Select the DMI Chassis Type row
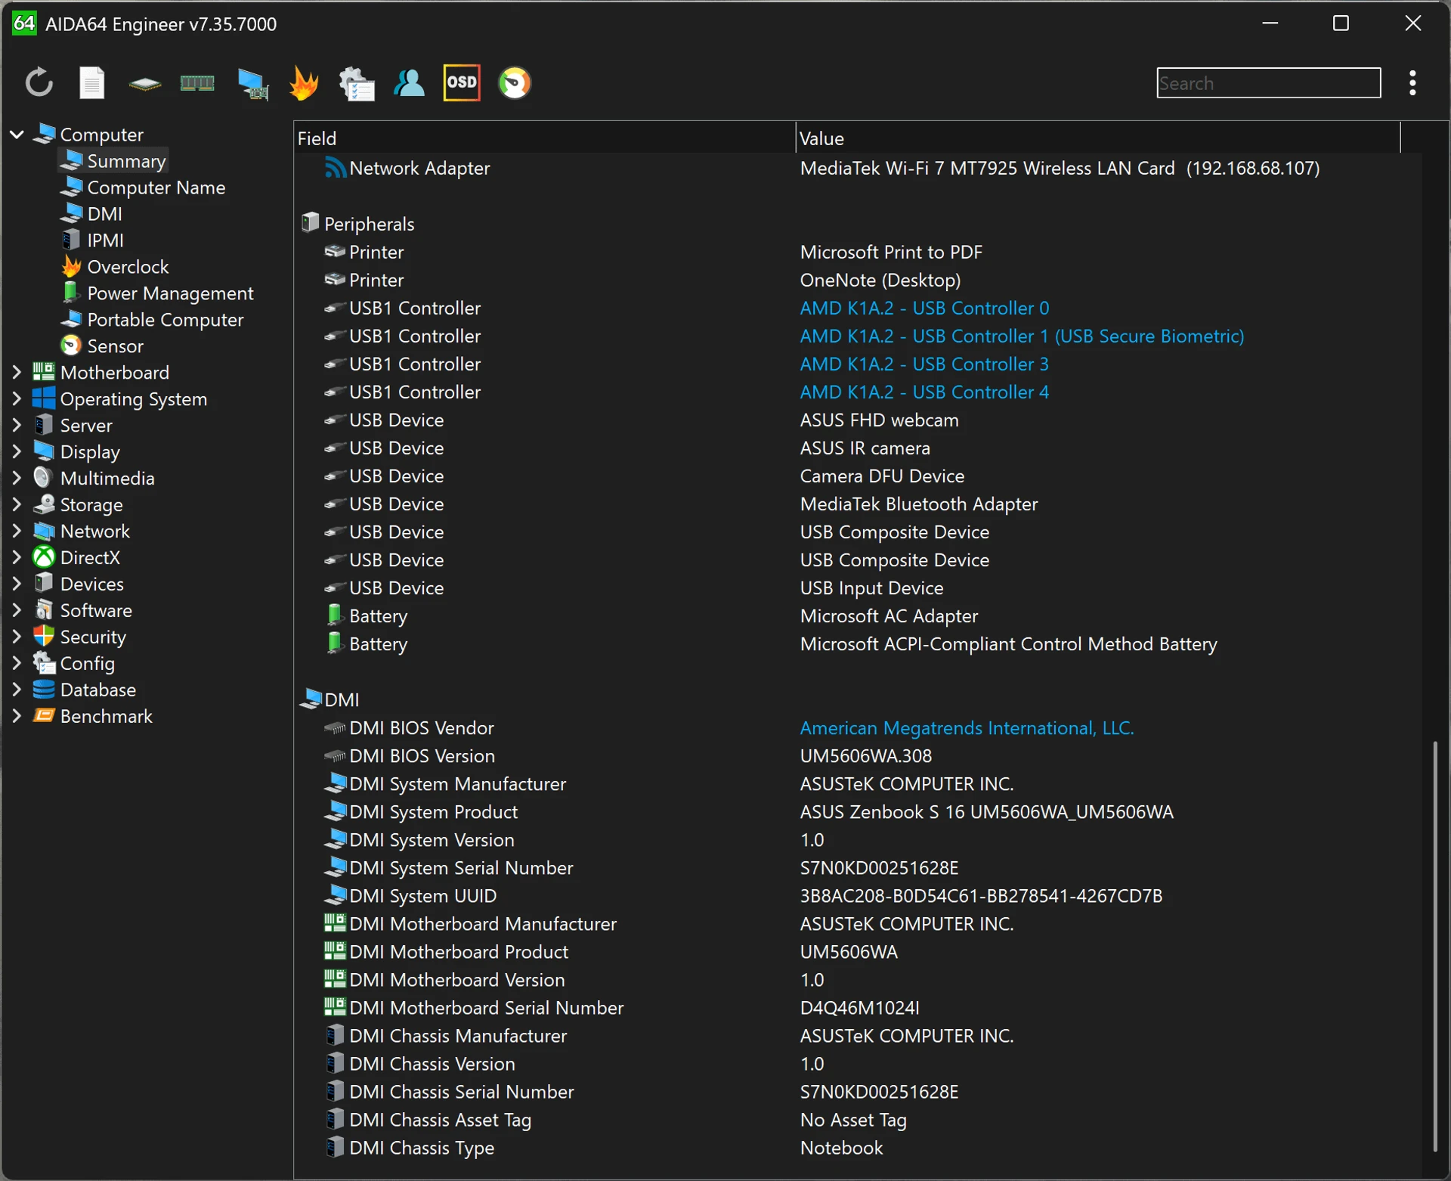 858,1147
